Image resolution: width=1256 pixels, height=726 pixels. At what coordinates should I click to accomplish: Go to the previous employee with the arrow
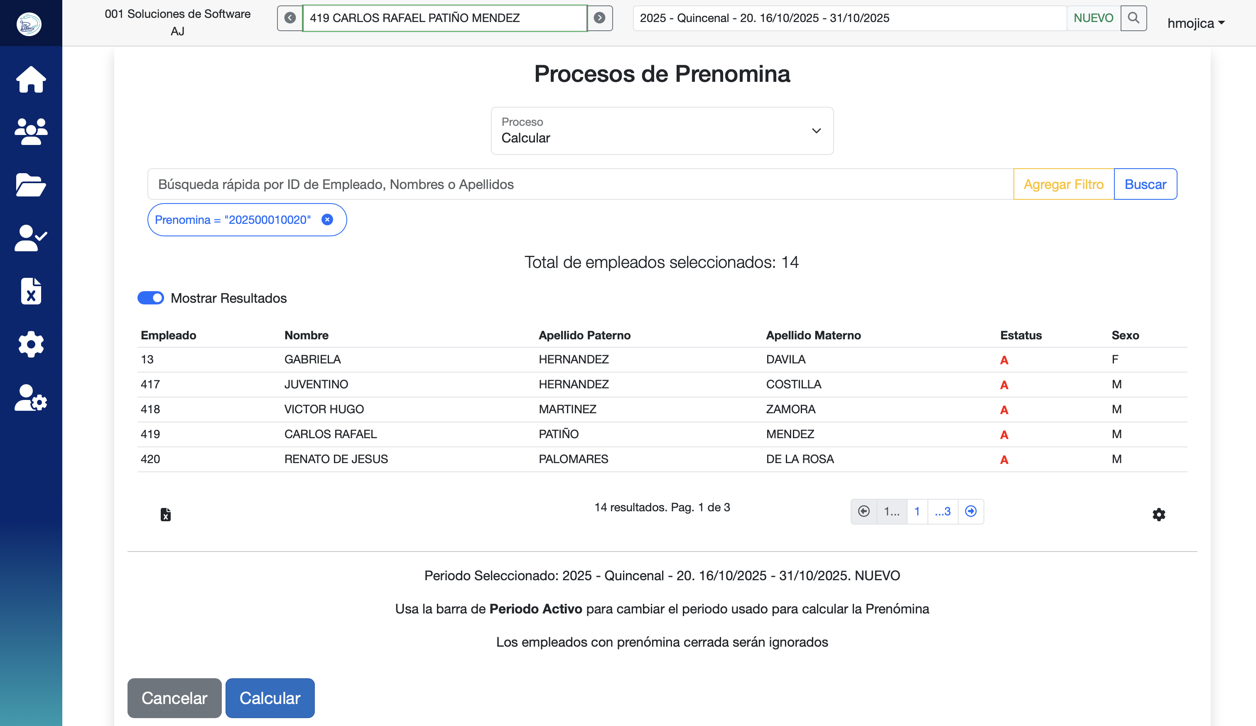290,18
